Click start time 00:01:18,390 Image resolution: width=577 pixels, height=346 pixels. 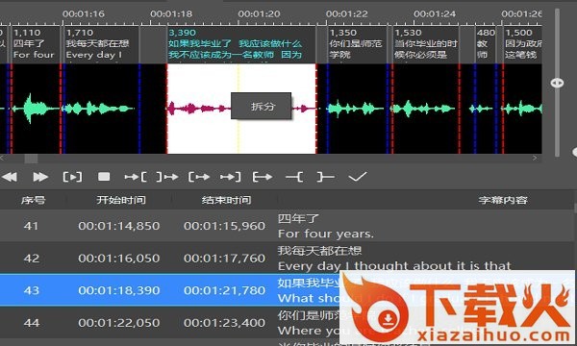click(119, 290)
